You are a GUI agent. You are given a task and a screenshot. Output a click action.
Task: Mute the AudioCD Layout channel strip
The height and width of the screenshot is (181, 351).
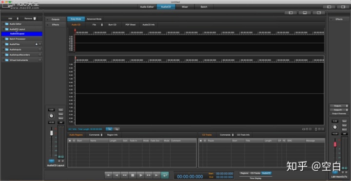[x=60, y=114]
